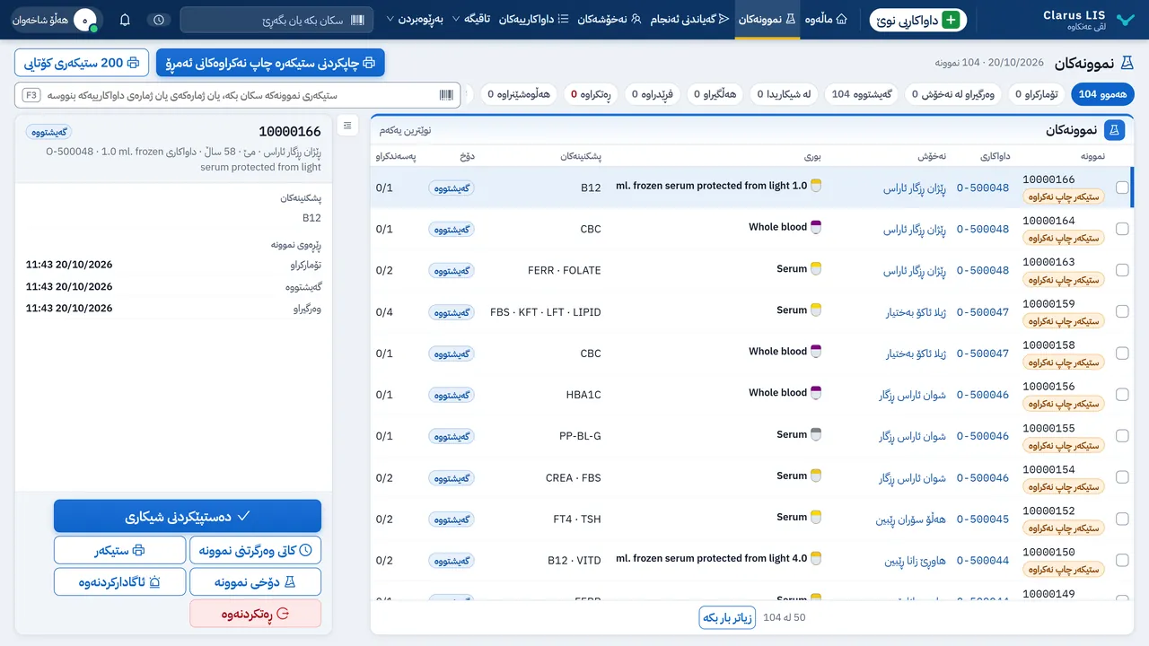Click the هەڵۆ شاخەوان user avatar
The image size is (1149, 646).
(85, 20)
